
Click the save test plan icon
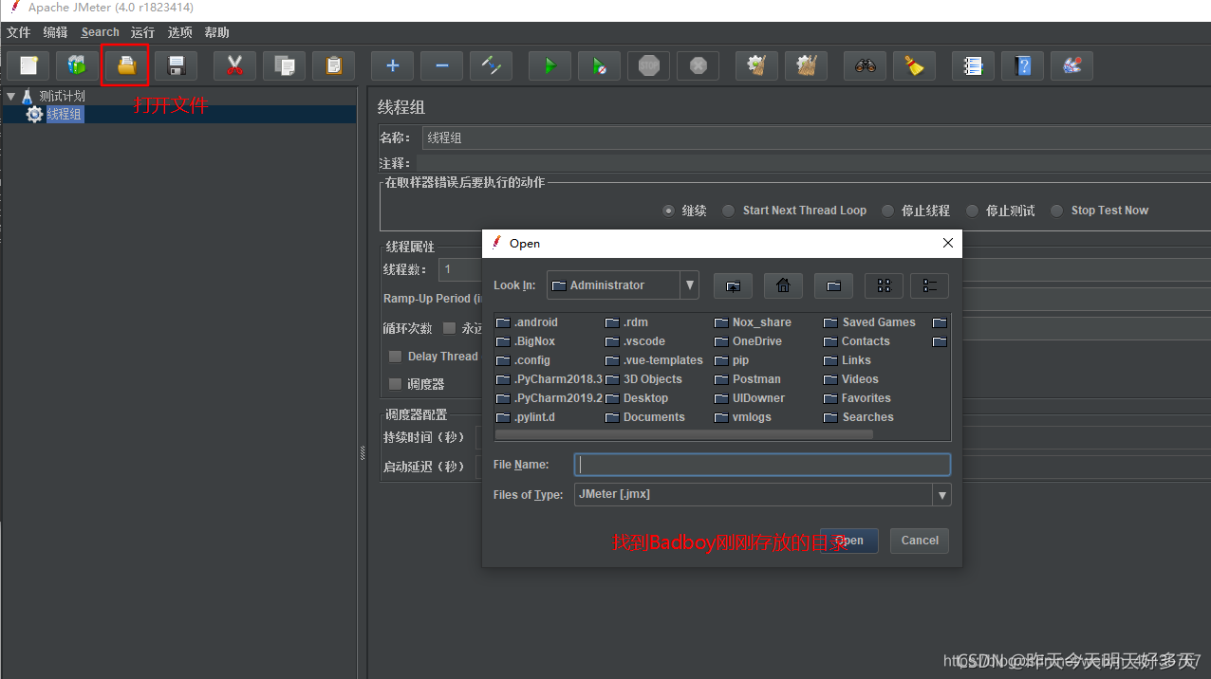(x=176, y=65)
